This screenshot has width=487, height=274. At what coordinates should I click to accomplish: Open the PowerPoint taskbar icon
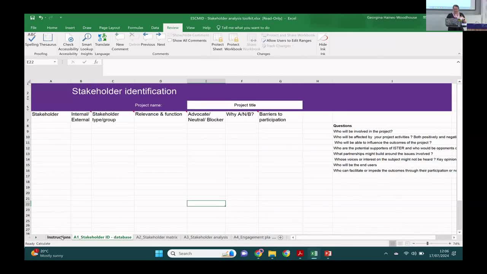pos(328,253)
